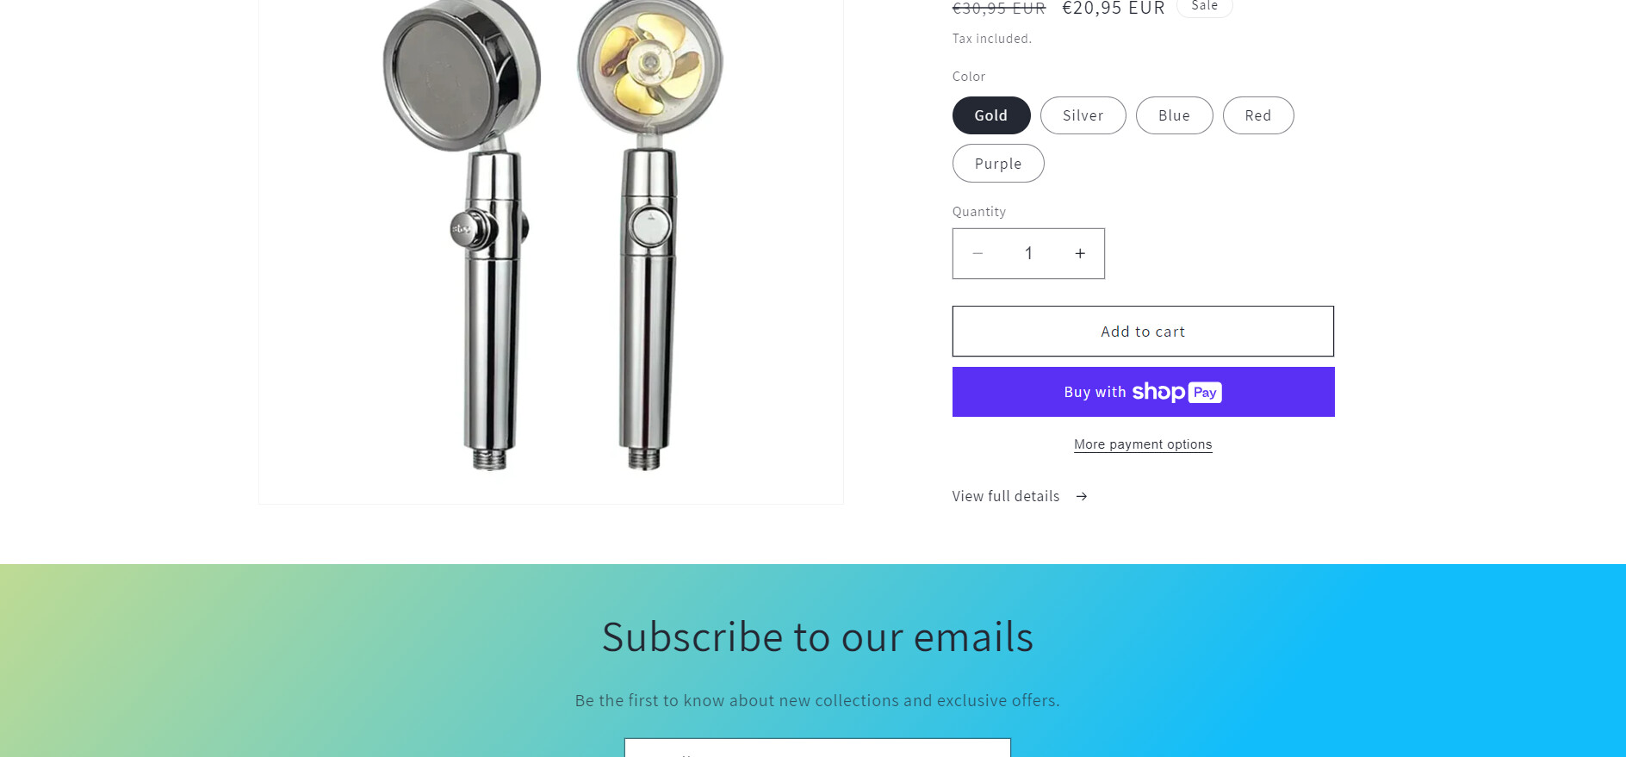Pick the Purple color variant
The image size is (1626, 757).
998,164
